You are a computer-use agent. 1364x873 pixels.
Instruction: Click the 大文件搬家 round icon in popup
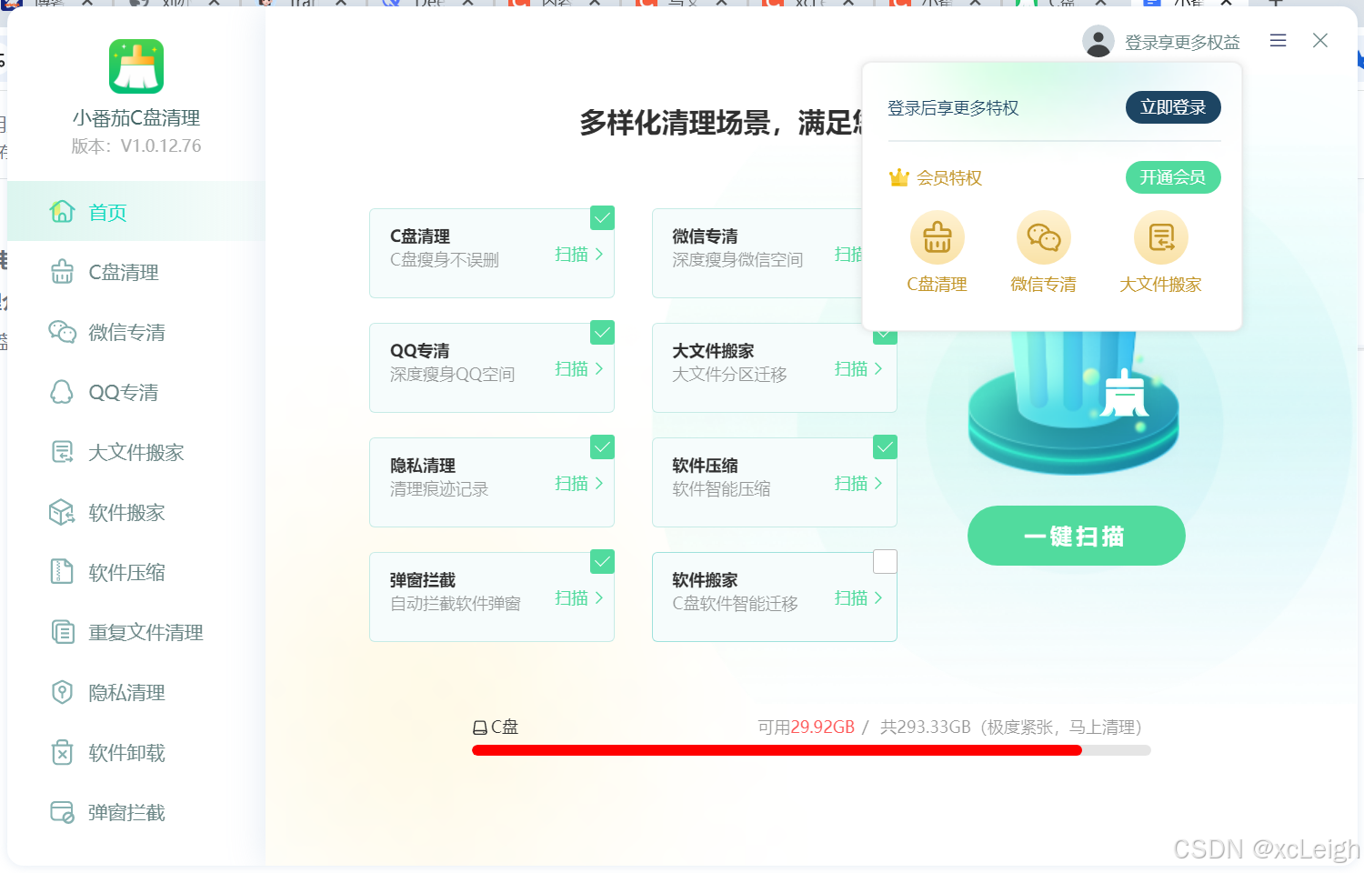[x=1161, y=238]
